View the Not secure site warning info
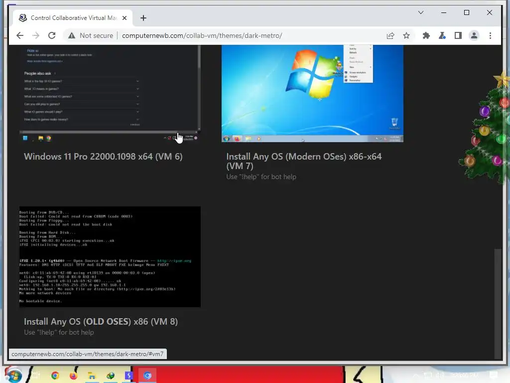This screenshot has height=383, width=510. click(x=91, y=35)
